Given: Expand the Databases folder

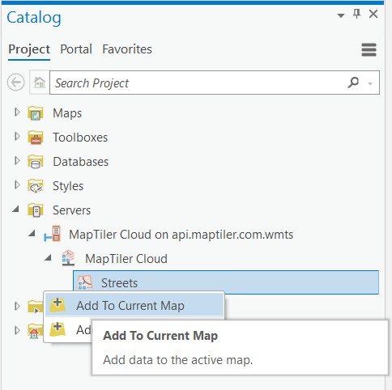Looking at the screenshot, I should point(17,161).
